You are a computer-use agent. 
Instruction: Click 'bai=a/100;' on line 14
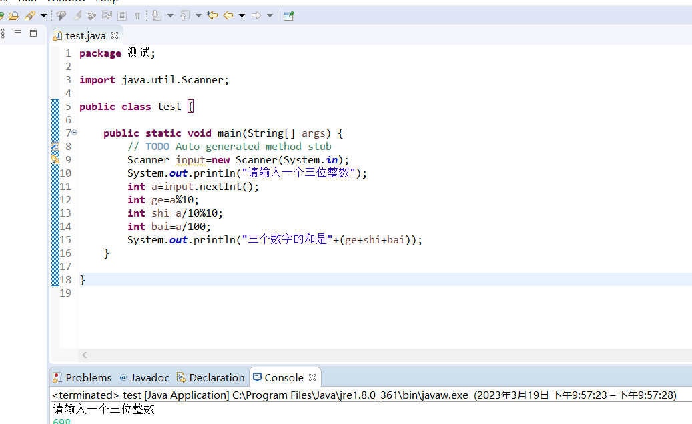[181, 227]
